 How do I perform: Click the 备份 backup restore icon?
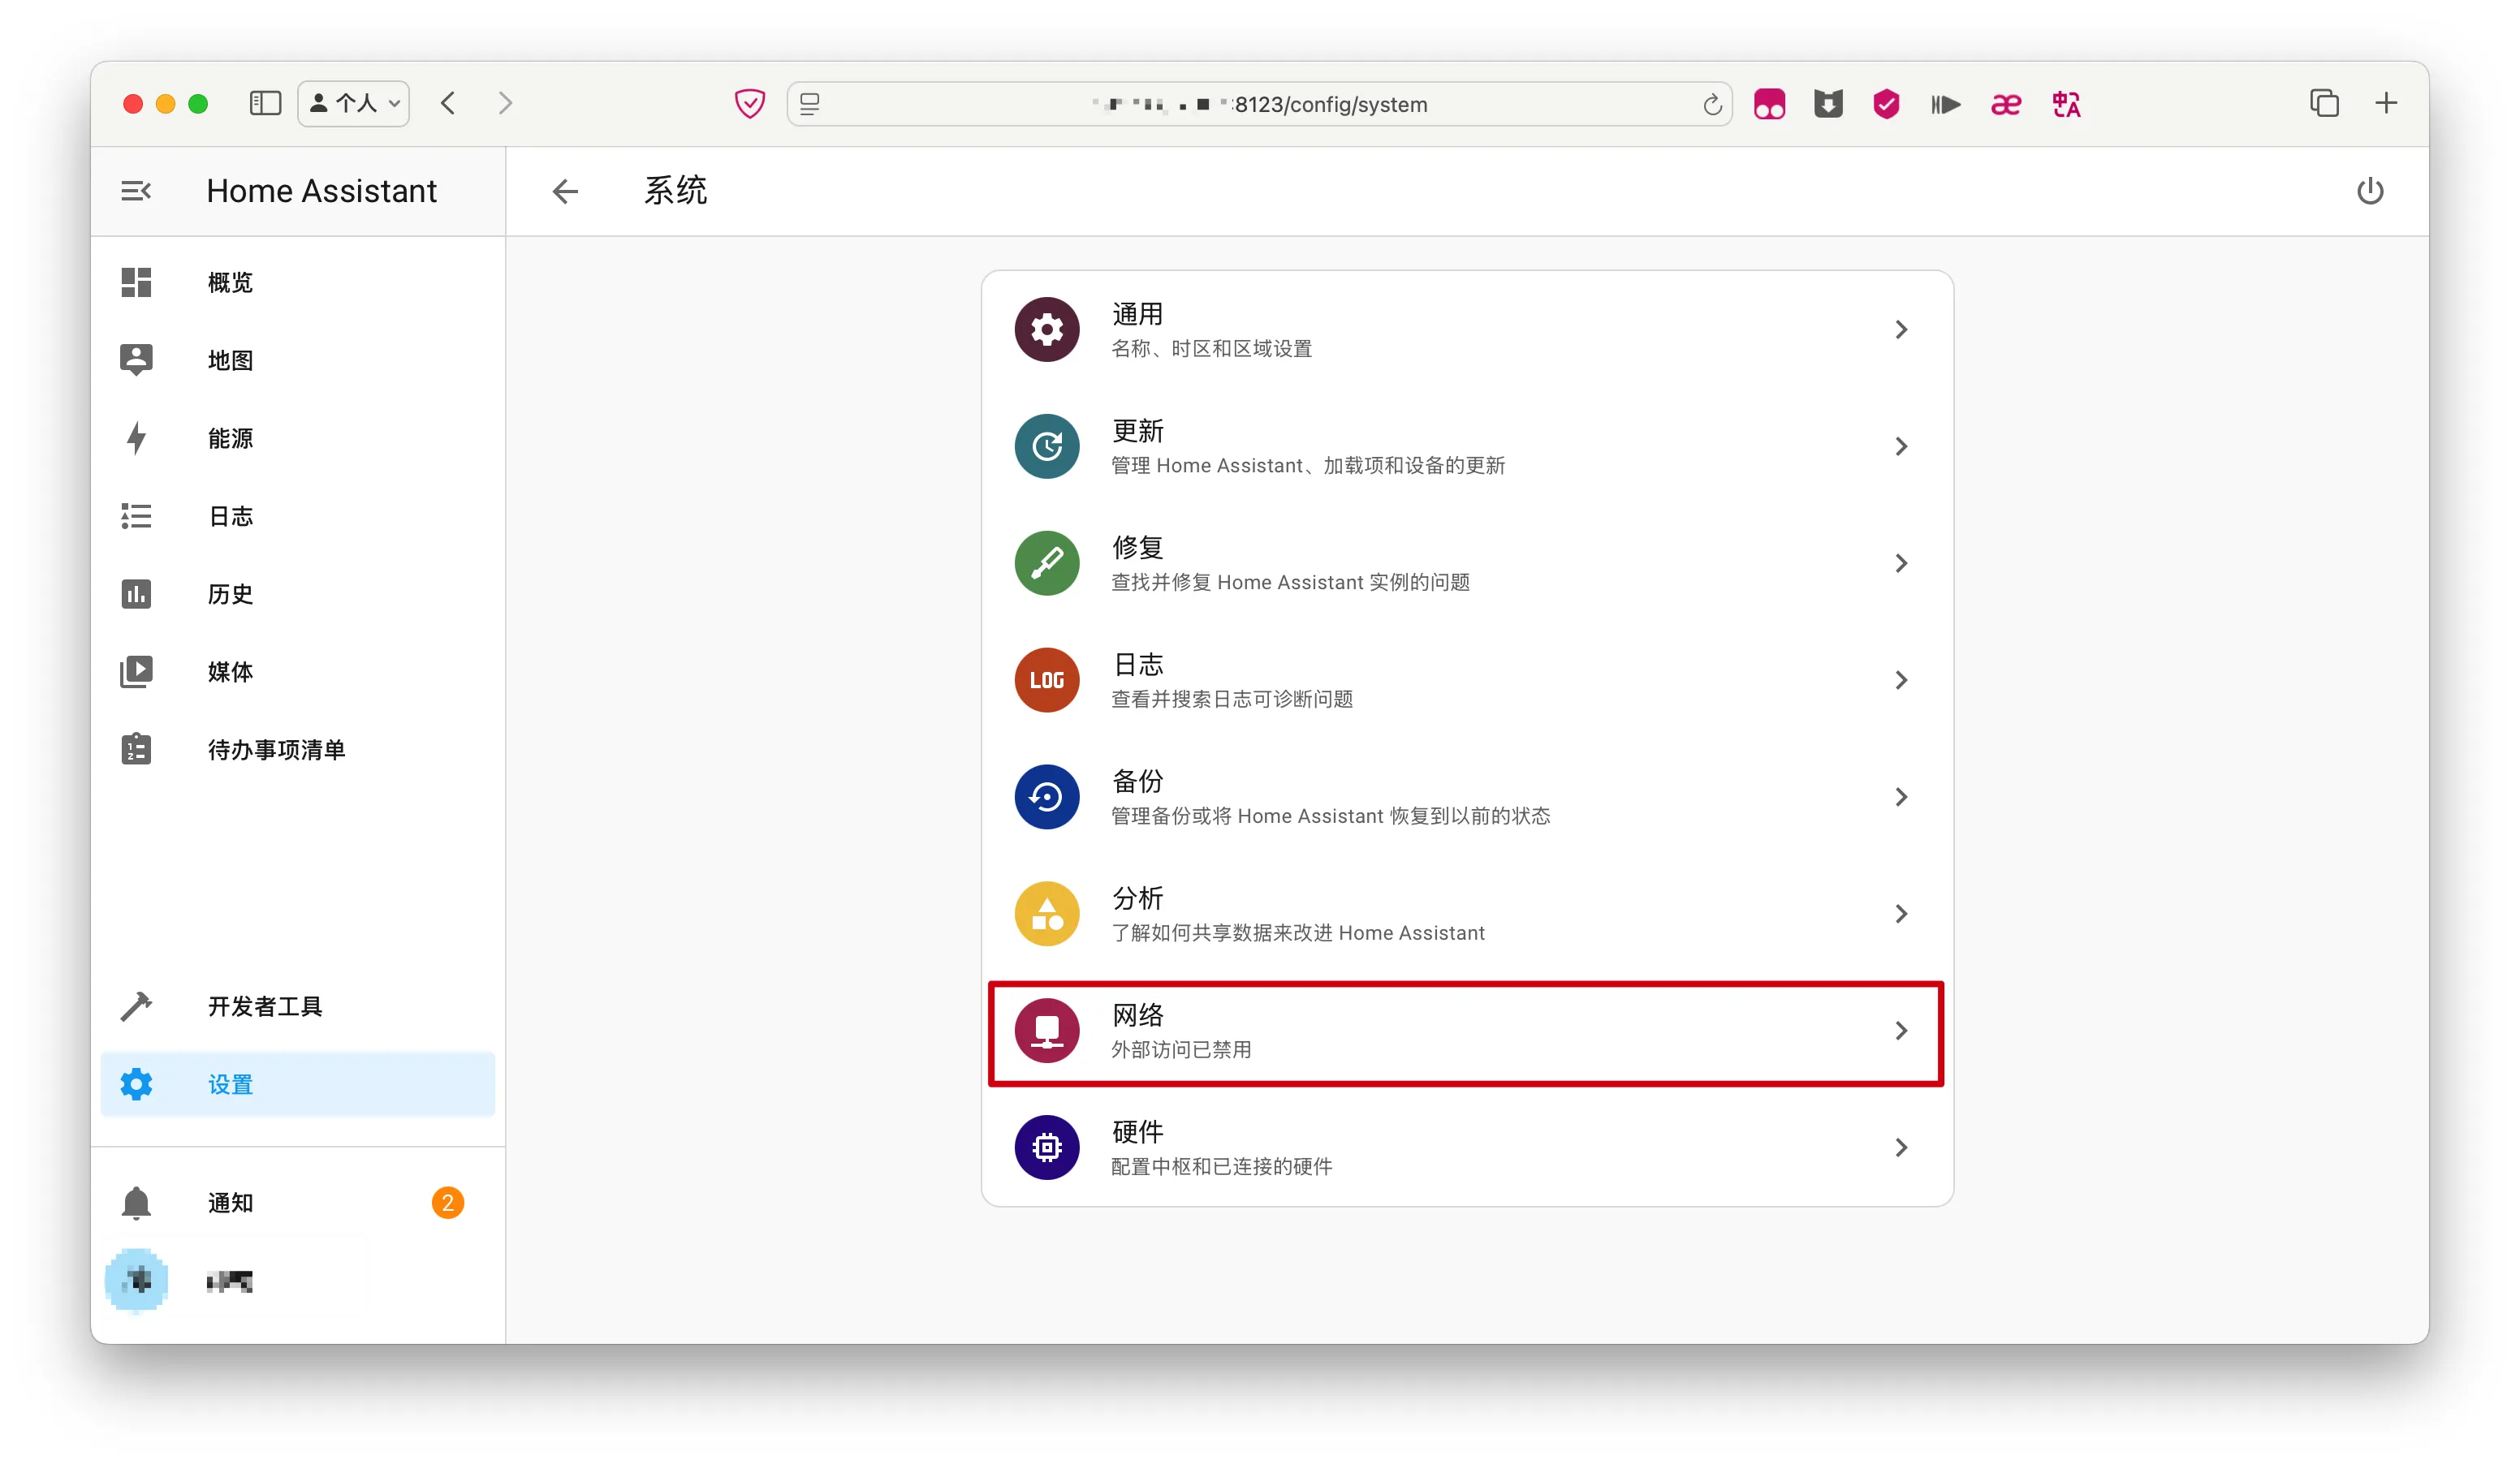[1047, 796]
